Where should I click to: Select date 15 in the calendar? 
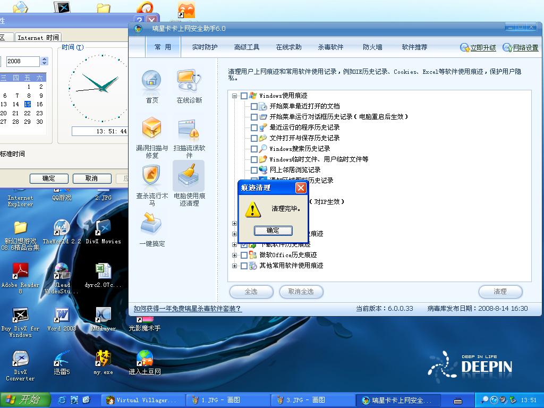pyautogui.click(x=28, y=104)
